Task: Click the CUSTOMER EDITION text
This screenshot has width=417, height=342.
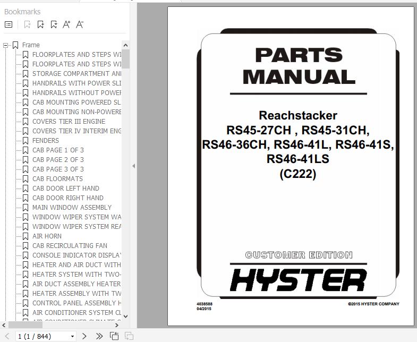Action: (299, 255)
